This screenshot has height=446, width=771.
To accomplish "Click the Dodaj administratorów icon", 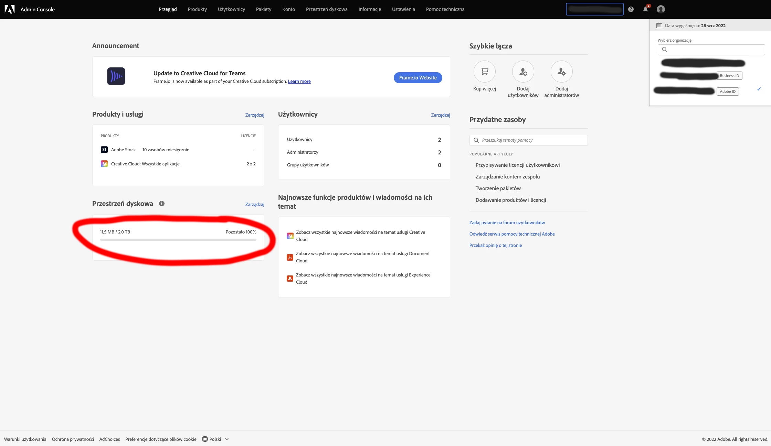I will coord(561,72).
